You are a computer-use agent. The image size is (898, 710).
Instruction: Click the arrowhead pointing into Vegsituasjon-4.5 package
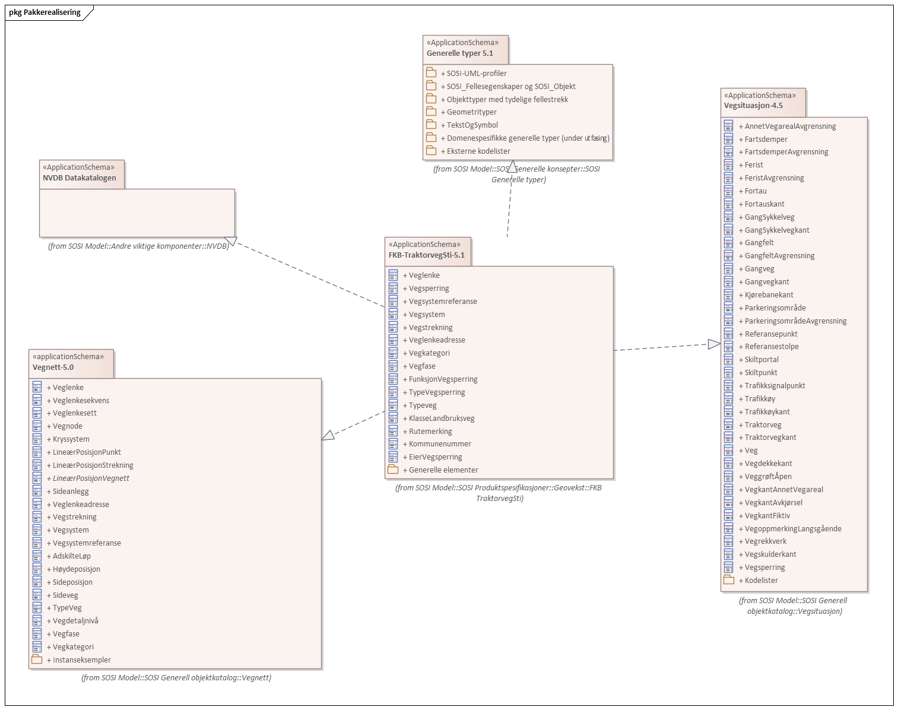(713, 344)
